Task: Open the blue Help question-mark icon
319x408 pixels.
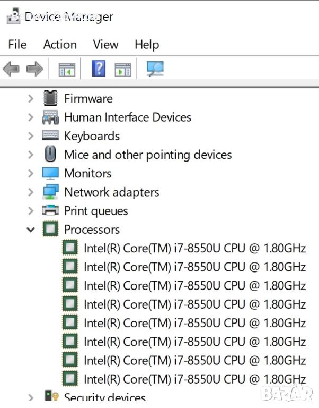Action: 99,69
